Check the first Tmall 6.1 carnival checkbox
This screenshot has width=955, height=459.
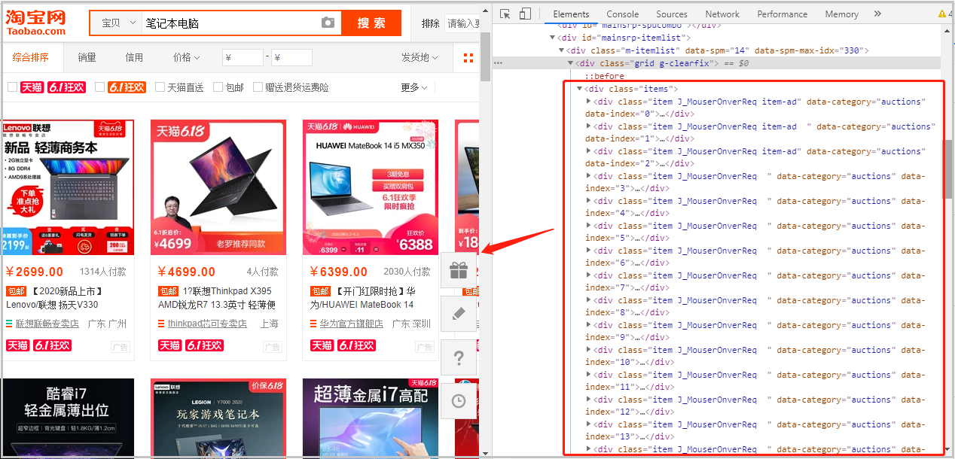tap(12, 87)
